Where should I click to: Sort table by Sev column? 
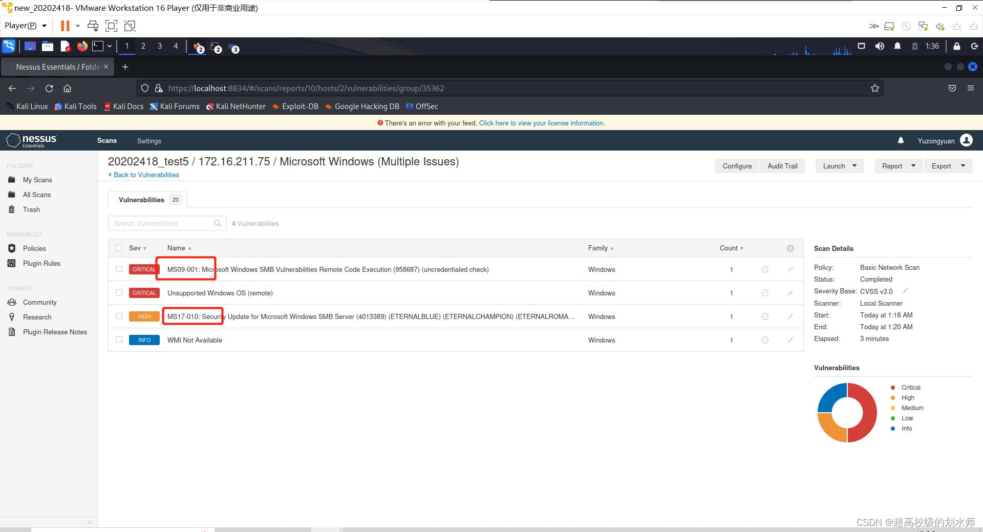click(137, 248)
